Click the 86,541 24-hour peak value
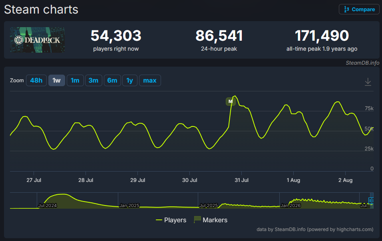This screenshot has height=241, width=382. point(219,36)
